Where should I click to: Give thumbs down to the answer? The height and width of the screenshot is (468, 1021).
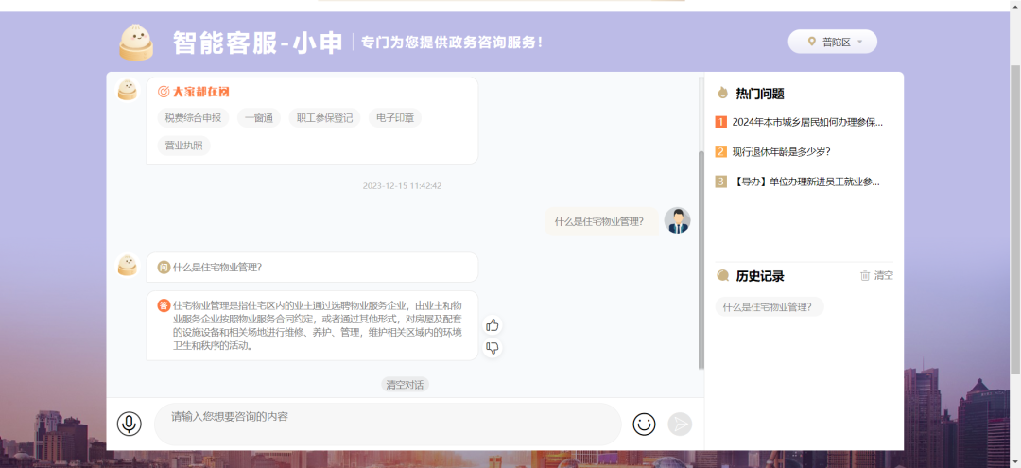492,348
